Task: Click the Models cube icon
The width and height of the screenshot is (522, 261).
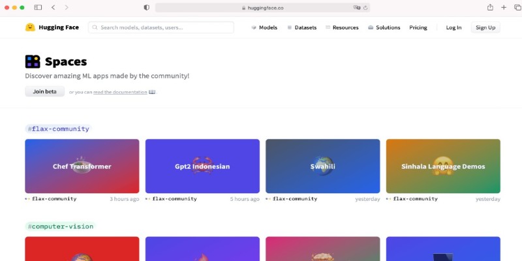Action: tap(254, 27)
